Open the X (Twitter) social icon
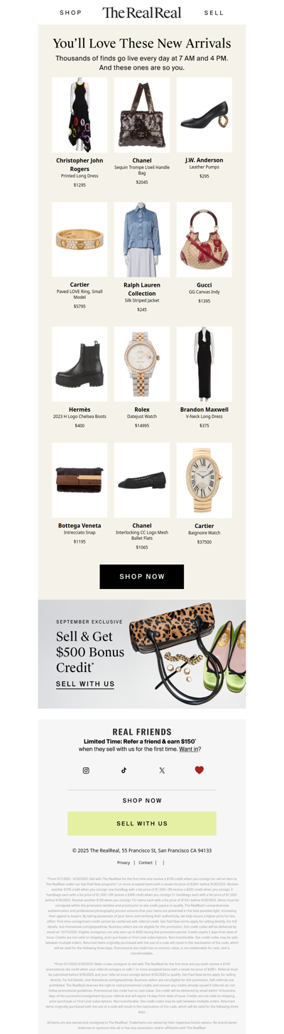This screenshot has width=284, height=1034. point(162,770)
